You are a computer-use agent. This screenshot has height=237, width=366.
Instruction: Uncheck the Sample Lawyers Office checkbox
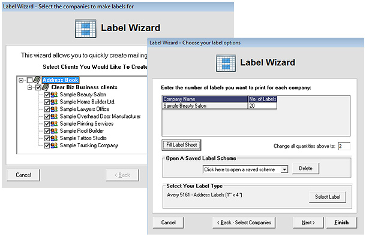[x=47, y=109]
